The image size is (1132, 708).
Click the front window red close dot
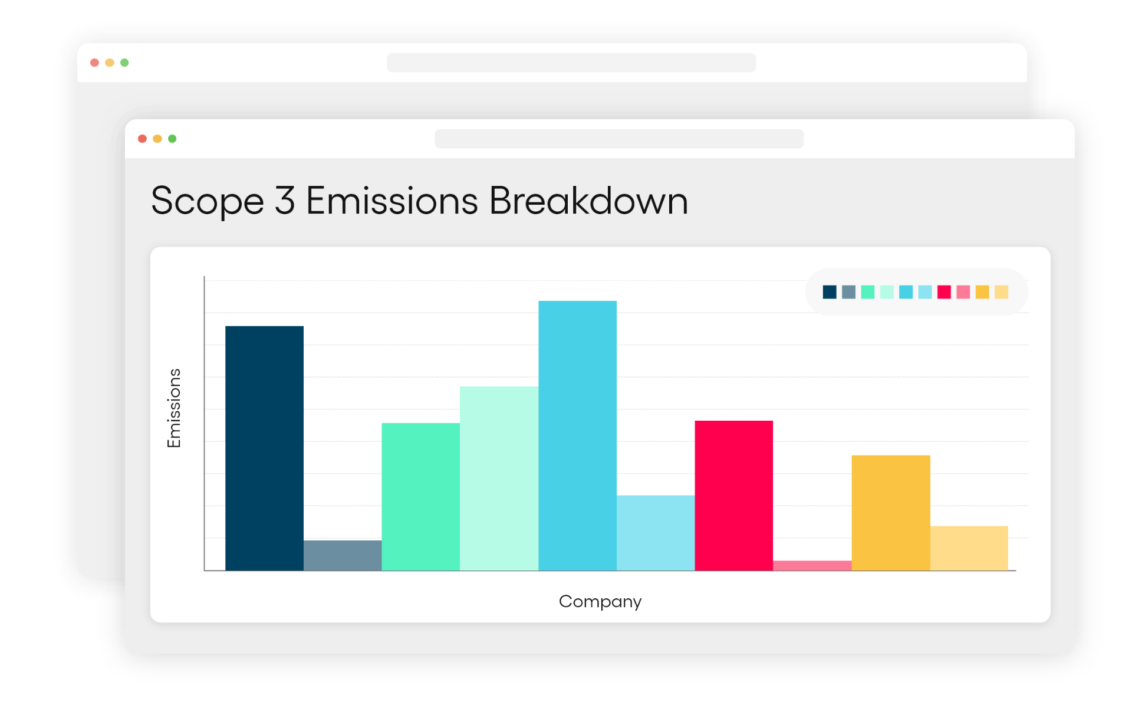click(x=142, y=139)
